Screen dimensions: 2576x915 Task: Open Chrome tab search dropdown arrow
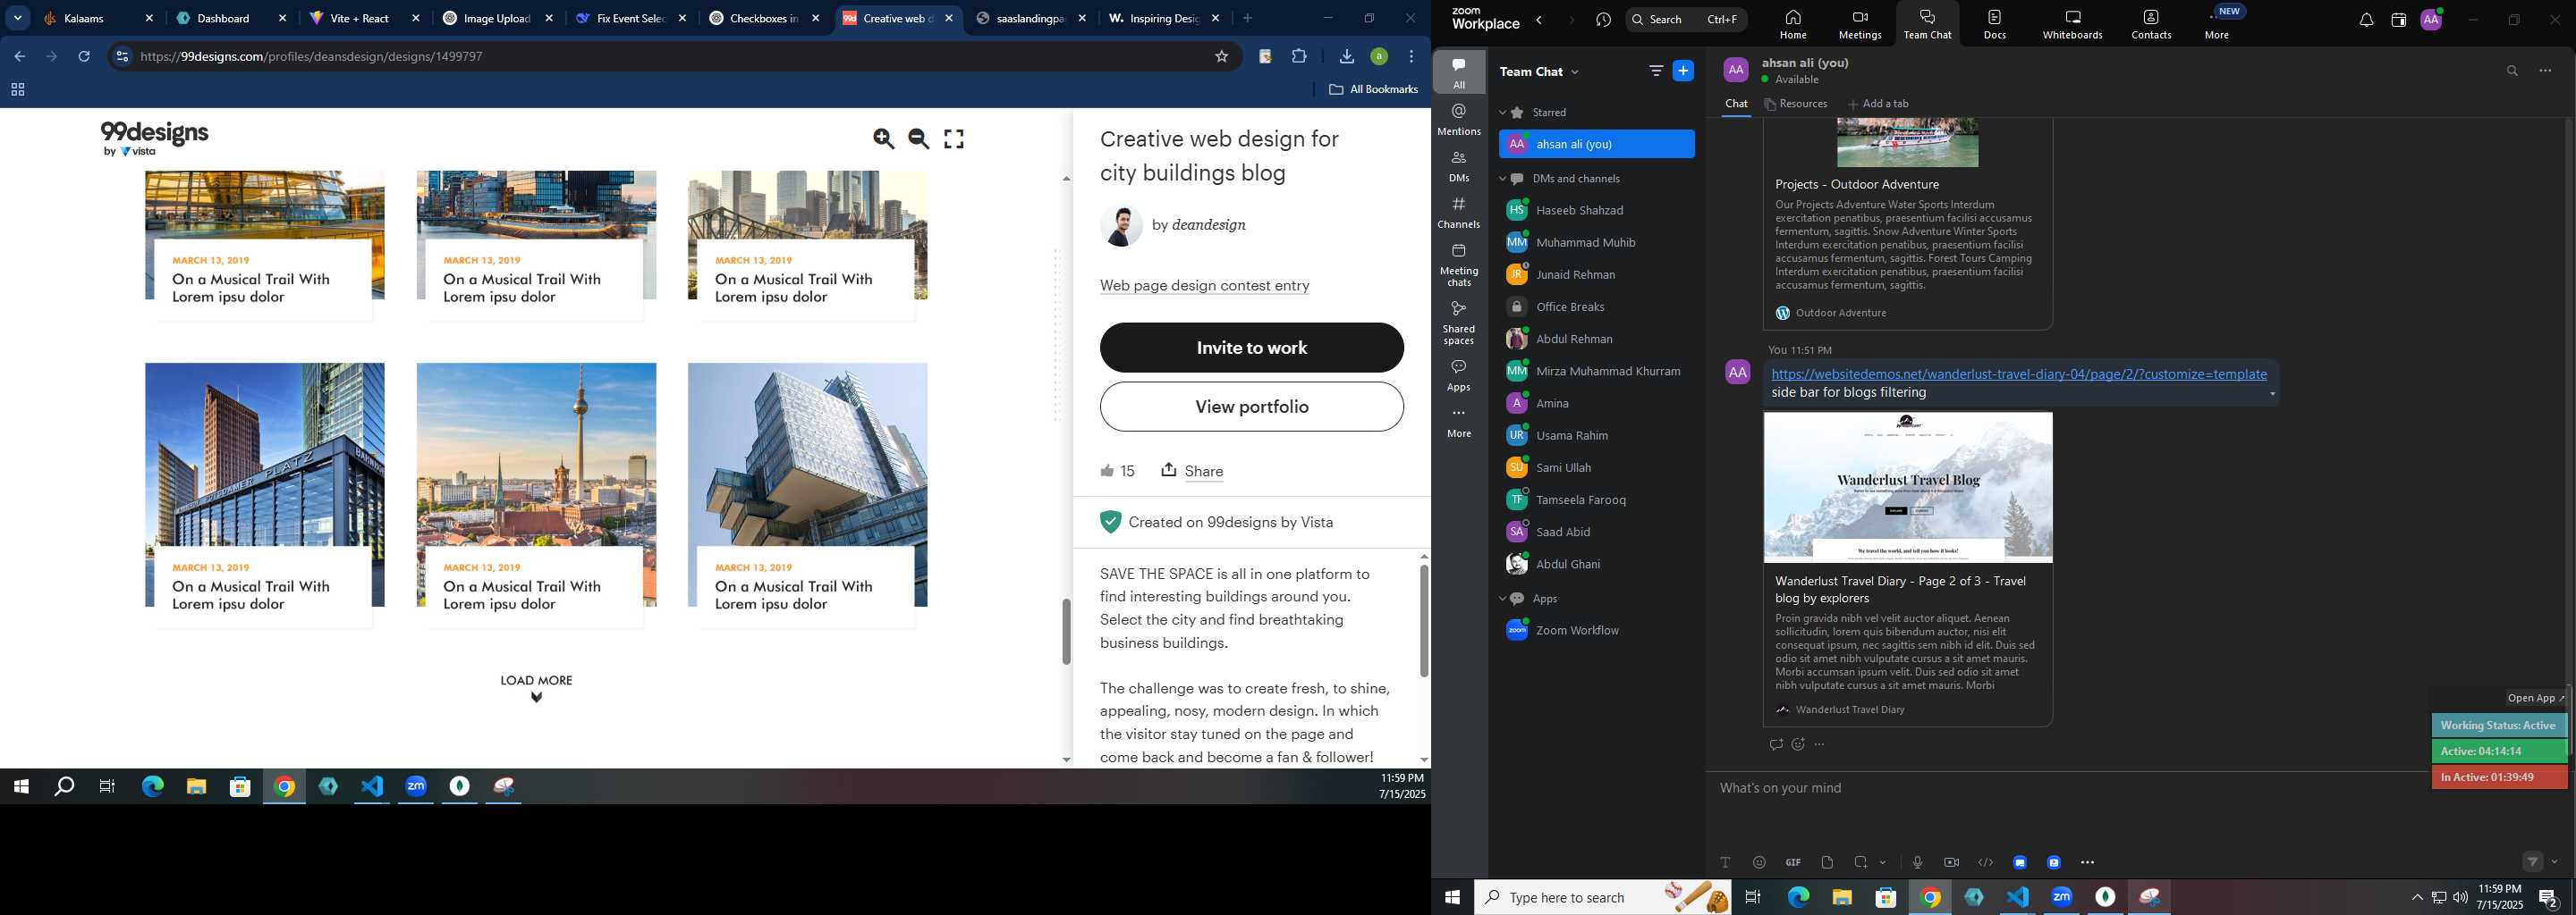tap(18, 18)
